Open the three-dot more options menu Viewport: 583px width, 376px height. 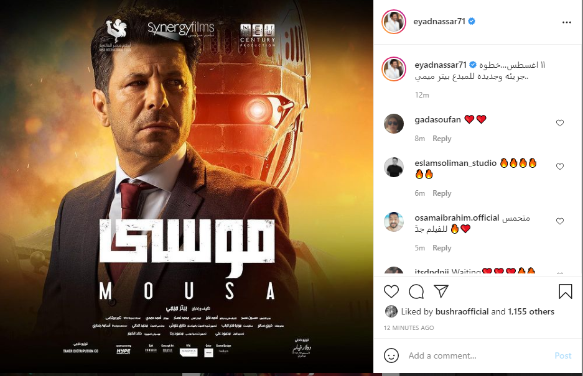[x=566, y=22]
